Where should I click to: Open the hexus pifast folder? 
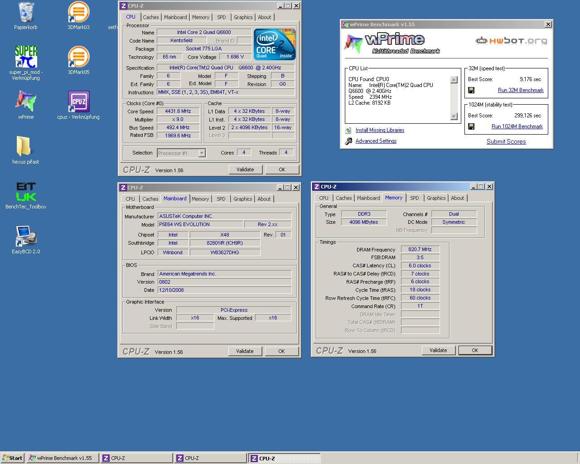pyautogui.click(x=26, y=146)
